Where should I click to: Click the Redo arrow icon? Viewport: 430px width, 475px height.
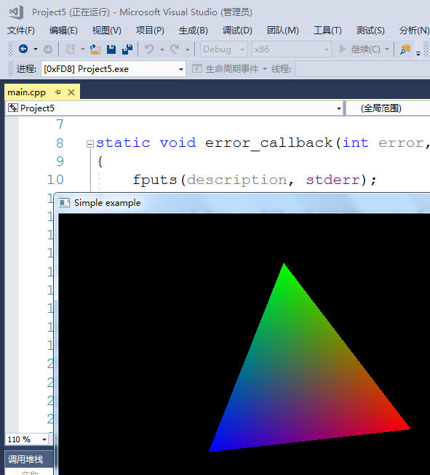(175, 49)
